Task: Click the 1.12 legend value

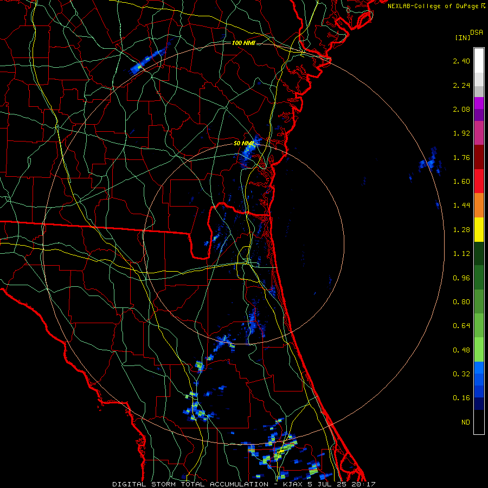Action: pos(461,254)
